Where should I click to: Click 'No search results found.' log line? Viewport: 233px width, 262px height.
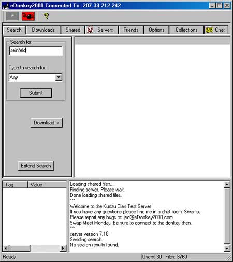(x=94, y=245)
